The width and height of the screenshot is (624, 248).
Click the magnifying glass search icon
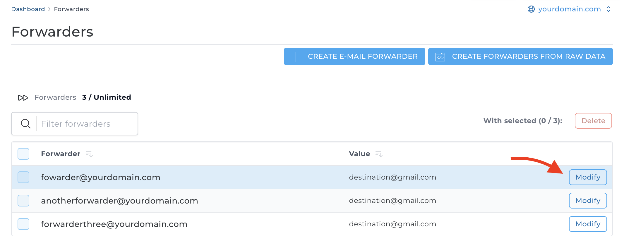coord(25,124)
